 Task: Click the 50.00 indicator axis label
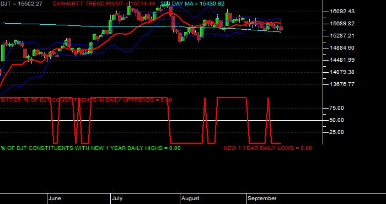pos(337,120)
